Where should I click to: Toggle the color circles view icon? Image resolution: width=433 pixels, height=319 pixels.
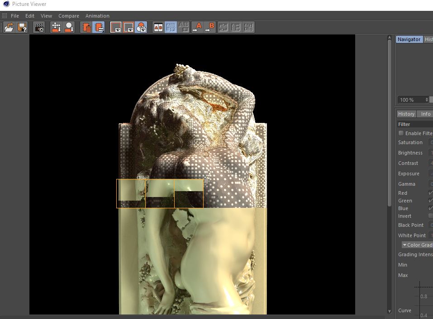pyautogui.click(x=141, y=27)
